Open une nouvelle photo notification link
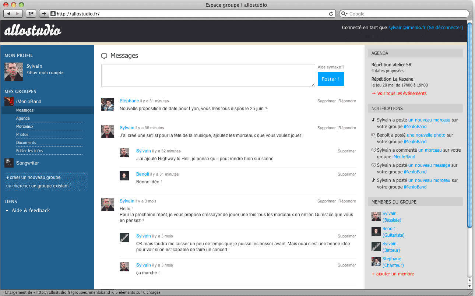This screenshot has height=296, width=475. click(426, 135)
